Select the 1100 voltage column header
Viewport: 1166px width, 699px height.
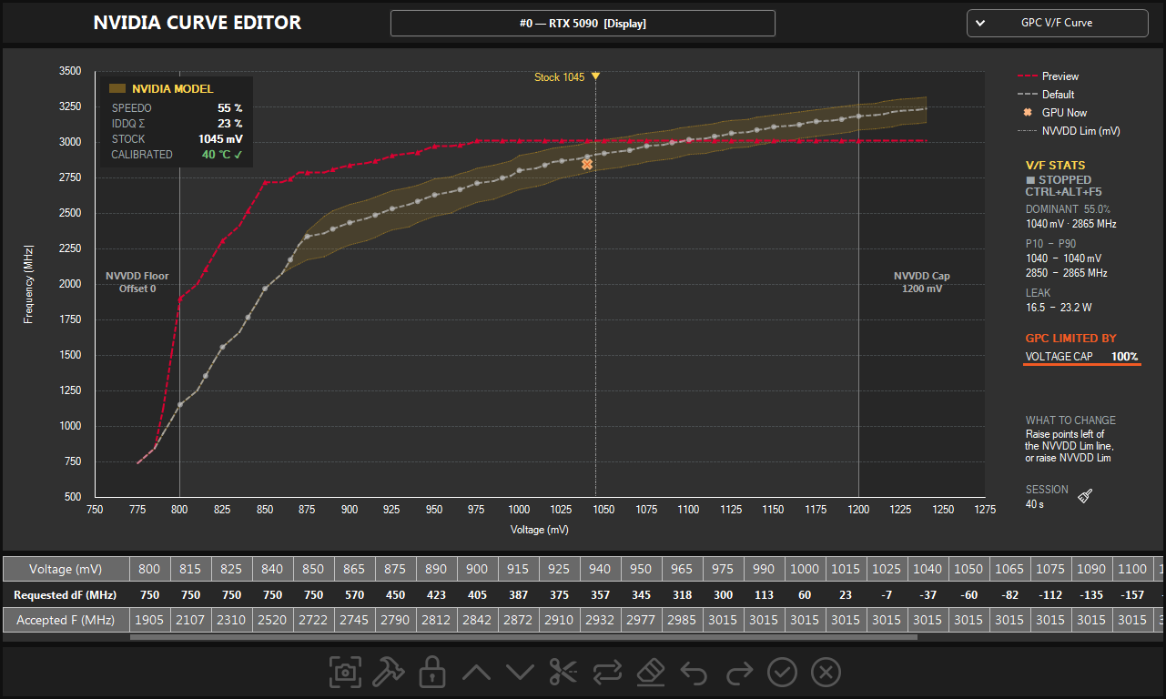click(x=1132, y=569)
